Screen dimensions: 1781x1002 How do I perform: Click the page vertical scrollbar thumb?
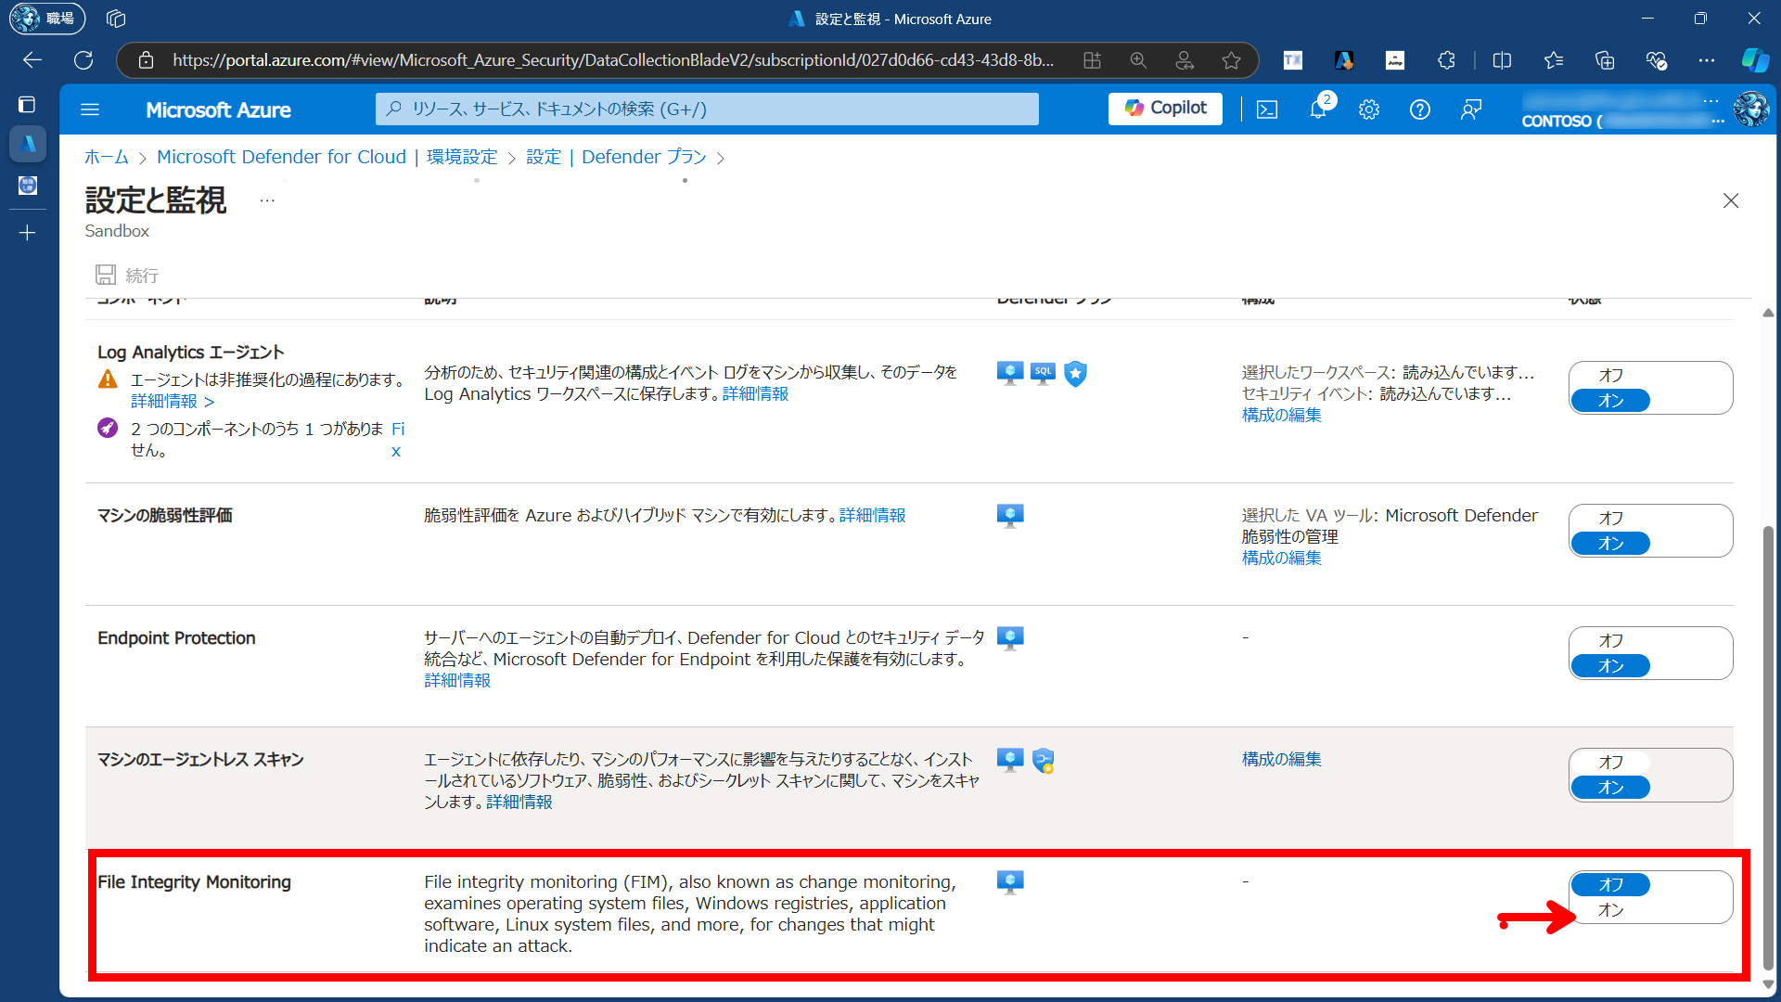[1768, 747]
